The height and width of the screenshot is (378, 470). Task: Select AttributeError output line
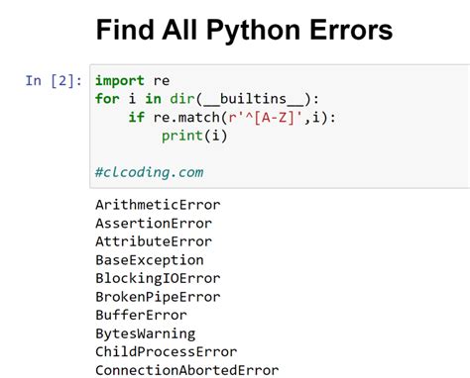pyautogui.click(x=154, y=241)
